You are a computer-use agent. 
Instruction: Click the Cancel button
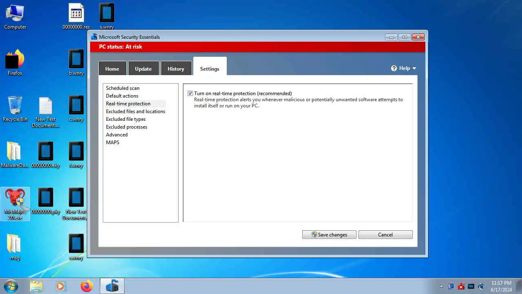[x=385, y=235]
